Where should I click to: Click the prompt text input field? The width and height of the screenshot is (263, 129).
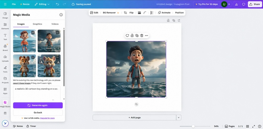coord(37,93)
